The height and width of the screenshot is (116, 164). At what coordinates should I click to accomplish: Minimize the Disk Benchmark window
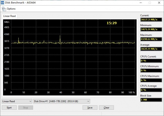[x=141, y=3]
